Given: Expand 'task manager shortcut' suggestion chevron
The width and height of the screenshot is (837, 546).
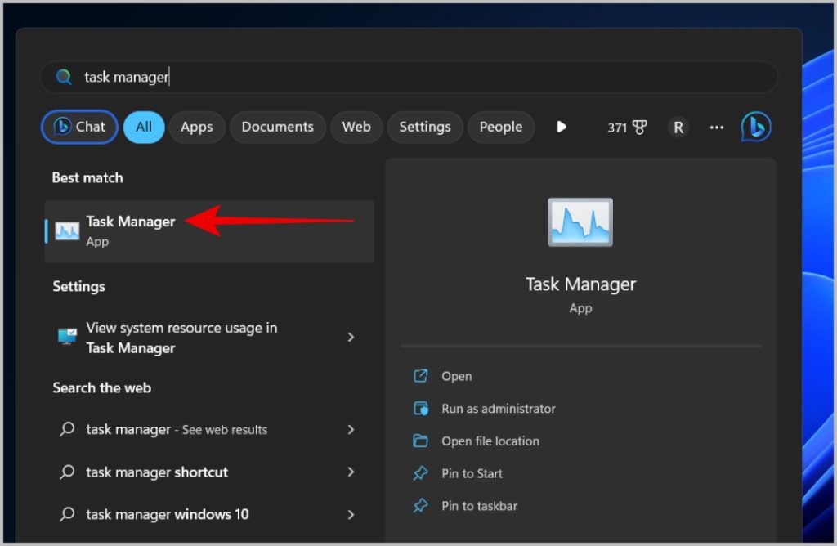Looking at the screenshot, I should coord(351,472).
